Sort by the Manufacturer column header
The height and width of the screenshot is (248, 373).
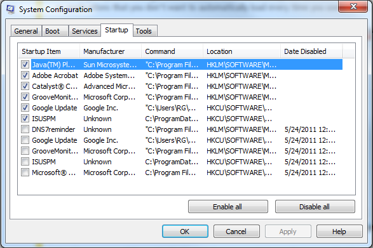pos(111,51)
